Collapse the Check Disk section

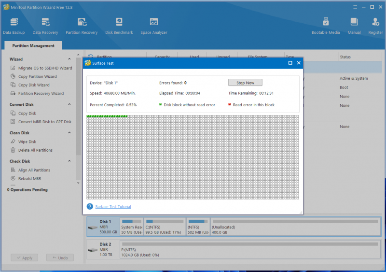69,161
